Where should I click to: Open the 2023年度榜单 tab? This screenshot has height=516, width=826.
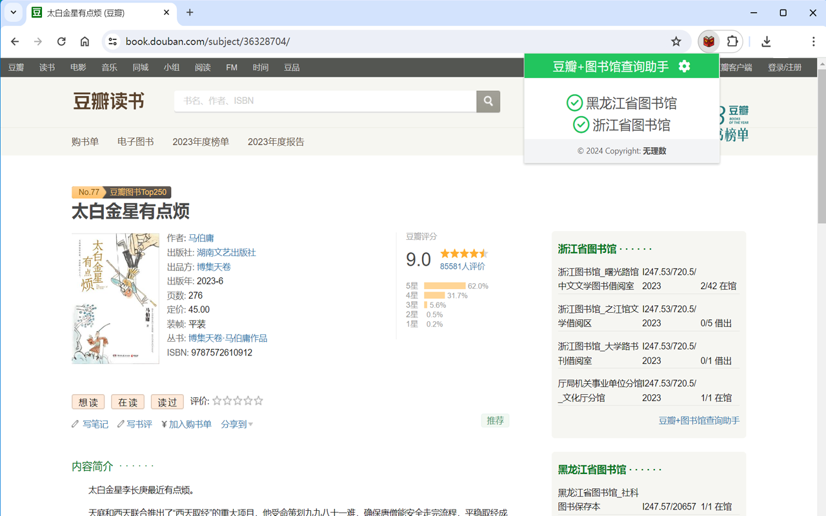201,141
